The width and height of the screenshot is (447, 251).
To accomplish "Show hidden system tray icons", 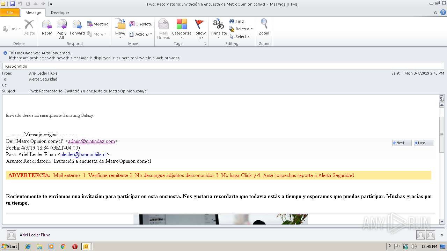I will pyautogui.click(x=389, y=246).
